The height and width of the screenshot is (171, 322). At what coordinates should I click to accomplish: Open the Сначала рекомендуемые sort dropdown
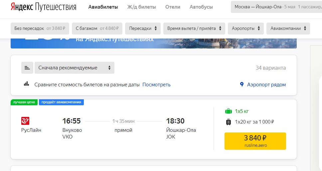[x=74, y=68]
